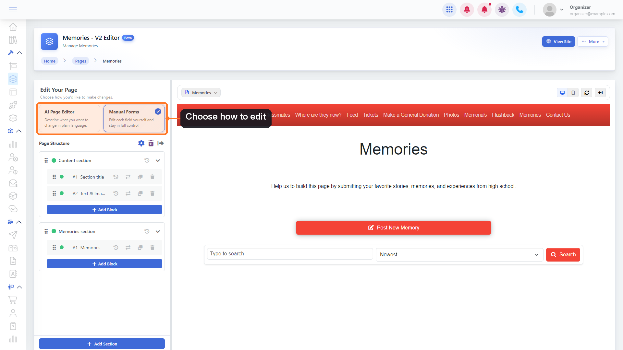
Task: Select the Manual Forms option
Action: [x=134, y=119]
